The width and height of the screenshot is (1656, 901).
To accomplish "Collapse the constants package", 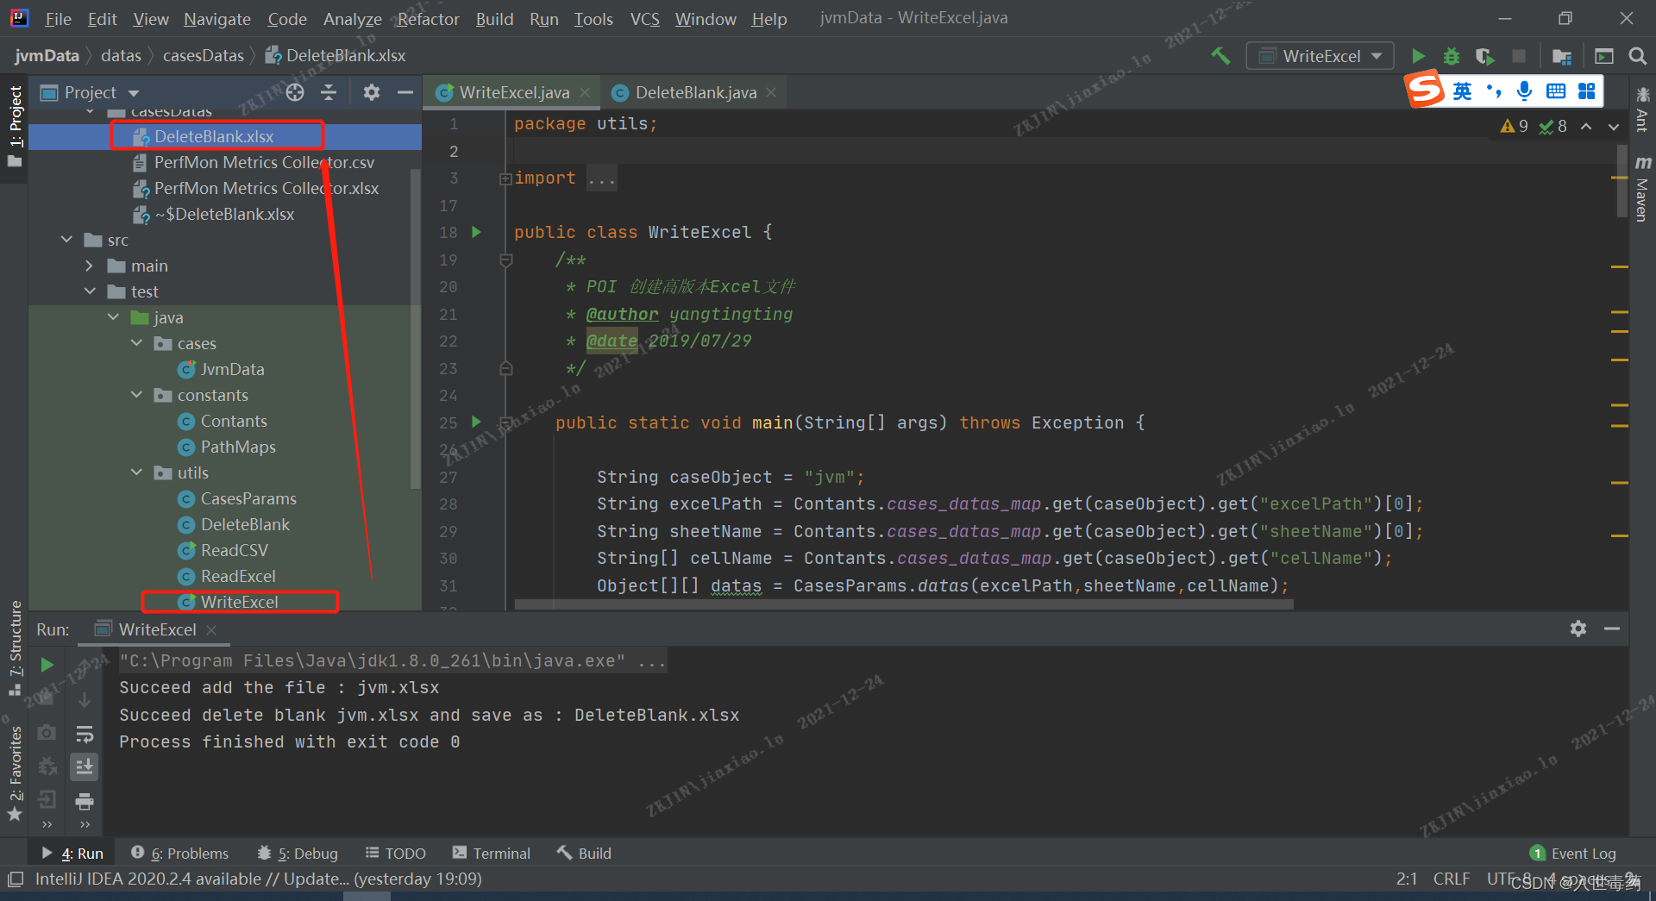I will [136, 395].
